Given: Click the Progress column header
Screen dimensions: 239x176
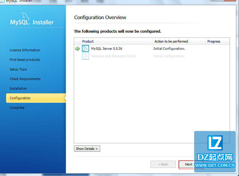Looking at the screenshot, I should pos(218,41).
